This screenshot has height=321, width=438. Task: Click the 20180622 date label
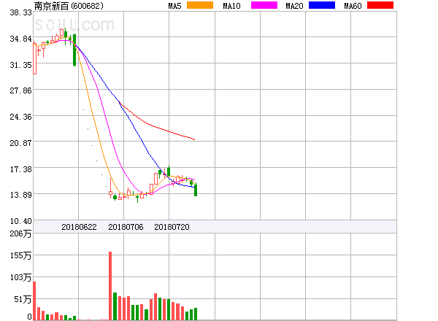[79, 227]
